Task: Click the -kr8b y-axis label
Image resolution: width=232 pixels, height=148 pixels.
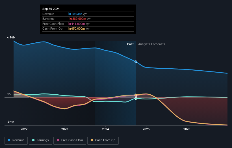Action: pos(10,122)
